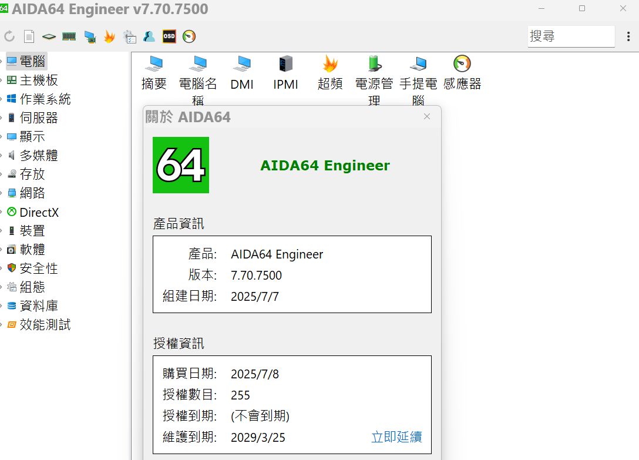Click the product value AIDA64 Engineer
The width and height of the screenshot is (639, 460).
coord(277,254)
